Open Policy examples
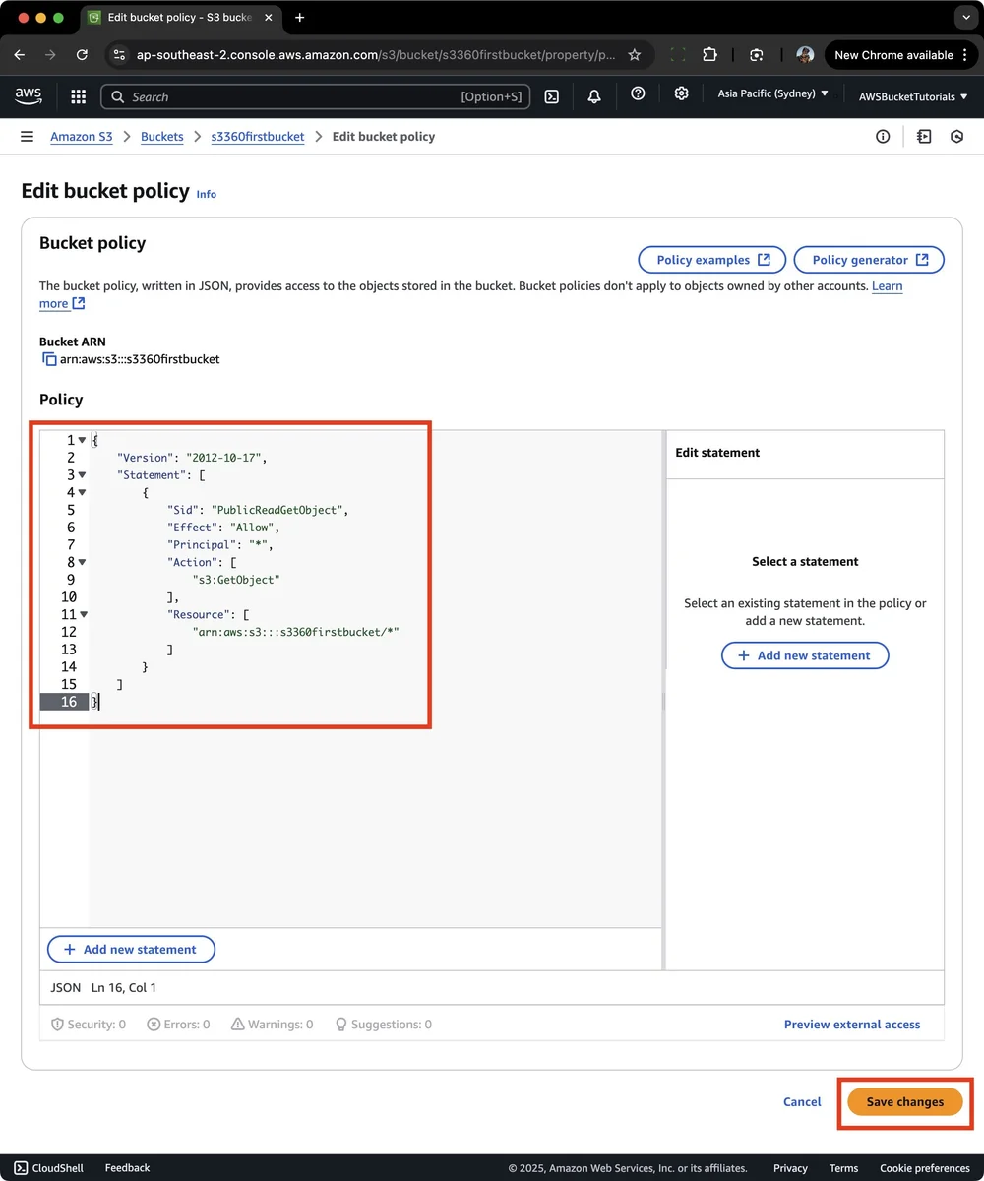984x1181 pixels. [712, 260]
